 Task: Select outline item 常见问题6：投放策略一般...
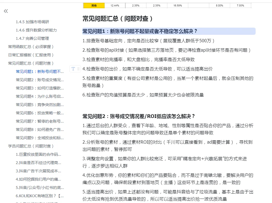tap(40, 113)
